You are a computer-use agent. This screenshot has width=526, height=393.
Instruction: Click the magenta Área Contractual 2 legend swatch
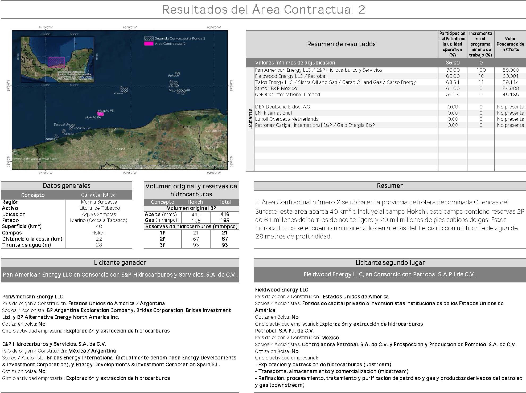[x=149, y=44]
